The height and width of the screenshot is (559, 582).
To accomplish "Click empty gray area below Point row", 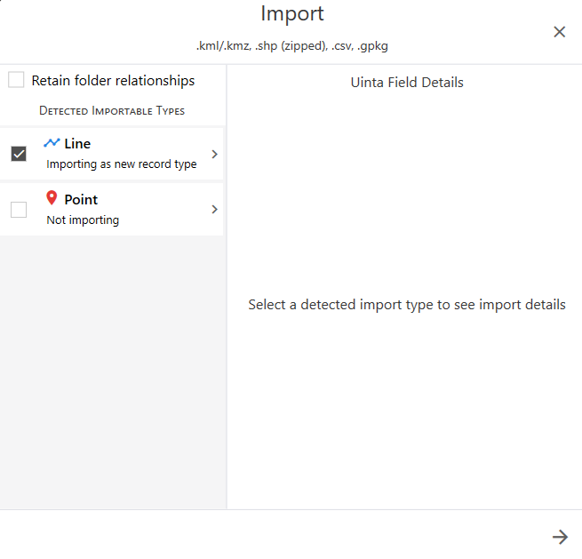I will (x=112, y=373).
